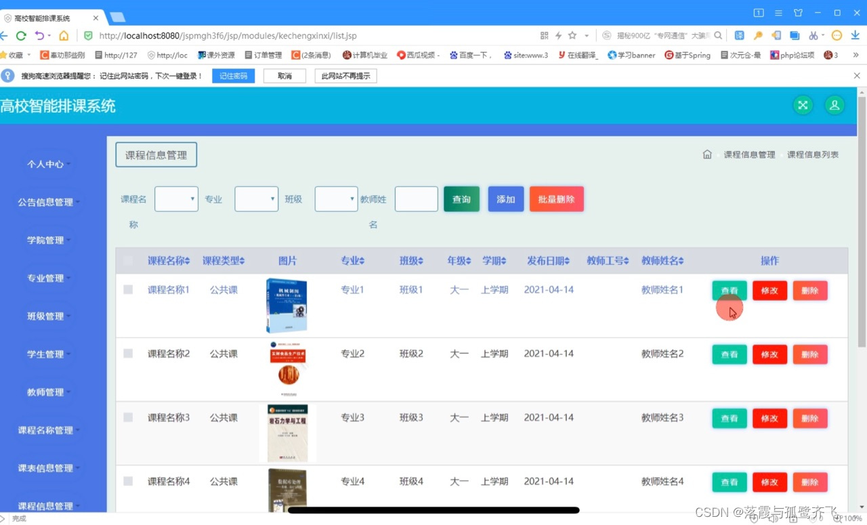867x525 pixels.
Task: Open the user profile icon in header
Action: coord(834,105)
